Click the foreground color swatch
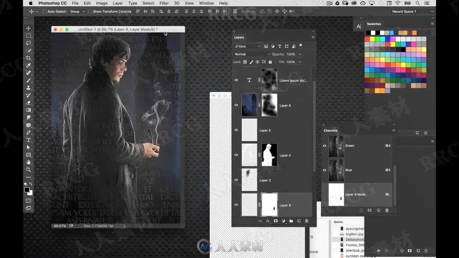Screen dimensions: 459x258 [27, 190]
